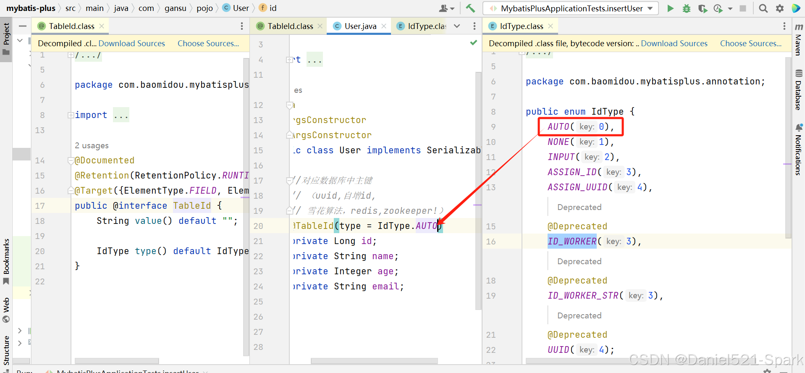Image resolution: width=805 pixels, height=373 pixels.
Task: Open the Database tool window
Action: (x=798, y=90)
